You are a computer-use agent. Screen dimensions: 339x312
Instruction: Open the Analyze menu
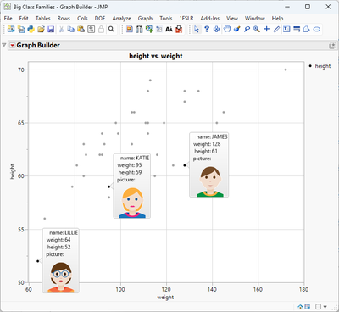coord(121,18)
